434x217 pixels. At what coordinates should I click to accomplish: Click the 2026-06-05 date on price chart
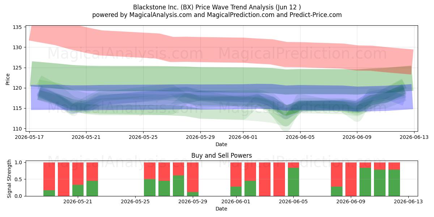(300, 137)
